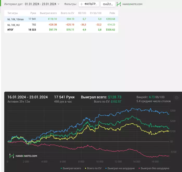The height and width of the screenshot is (172, 182).
Task: Open the date range 01.01.2024 - 23.01.2024 selector
Action: 40,4
